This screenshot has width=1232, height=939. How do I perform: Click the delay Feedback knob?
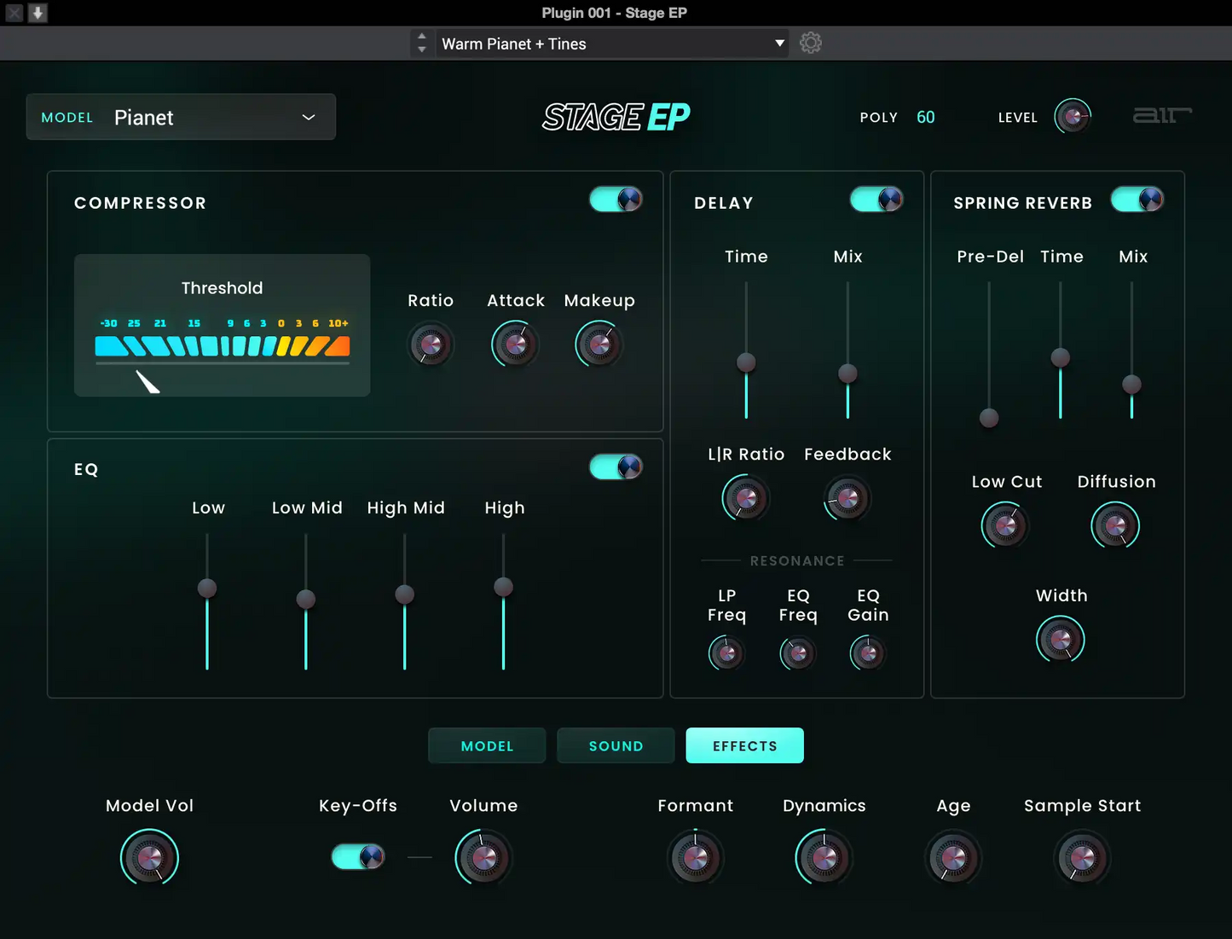click(x=847, y=499)
